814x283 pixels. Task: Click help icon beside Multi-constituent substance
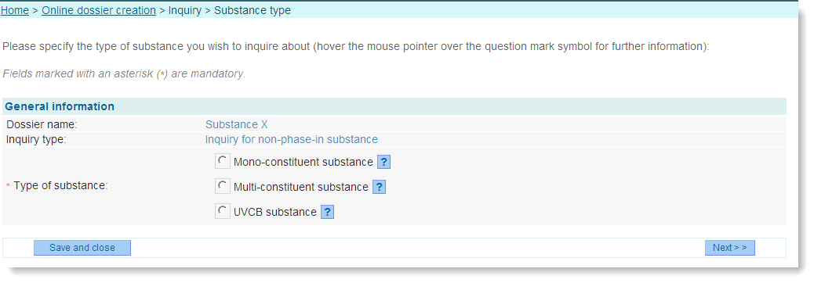coord(379,187)
